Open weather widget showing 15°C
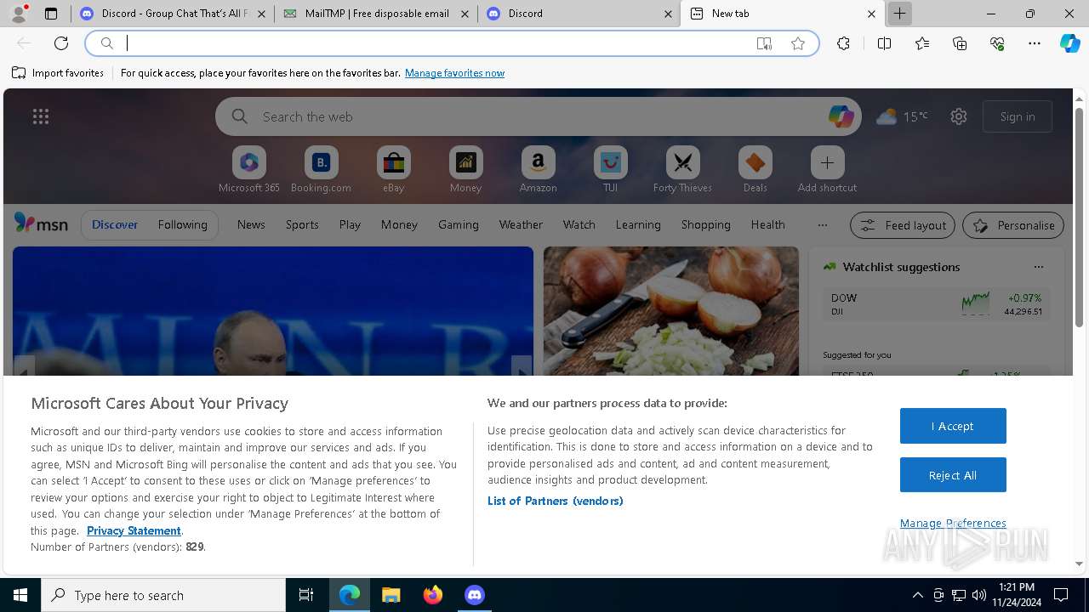Image resolution: width=1089 pixels, height=612 pixels. click(x=902, y=116)
